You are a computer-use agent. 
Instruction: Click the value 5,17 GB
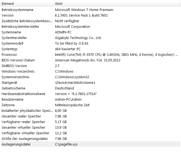point(61,122)
